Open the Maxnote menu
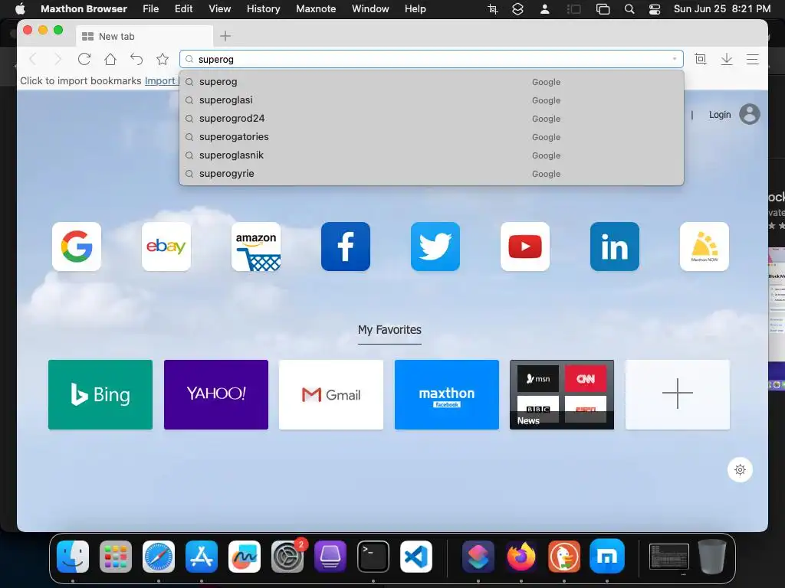 (x=316, y=9)
